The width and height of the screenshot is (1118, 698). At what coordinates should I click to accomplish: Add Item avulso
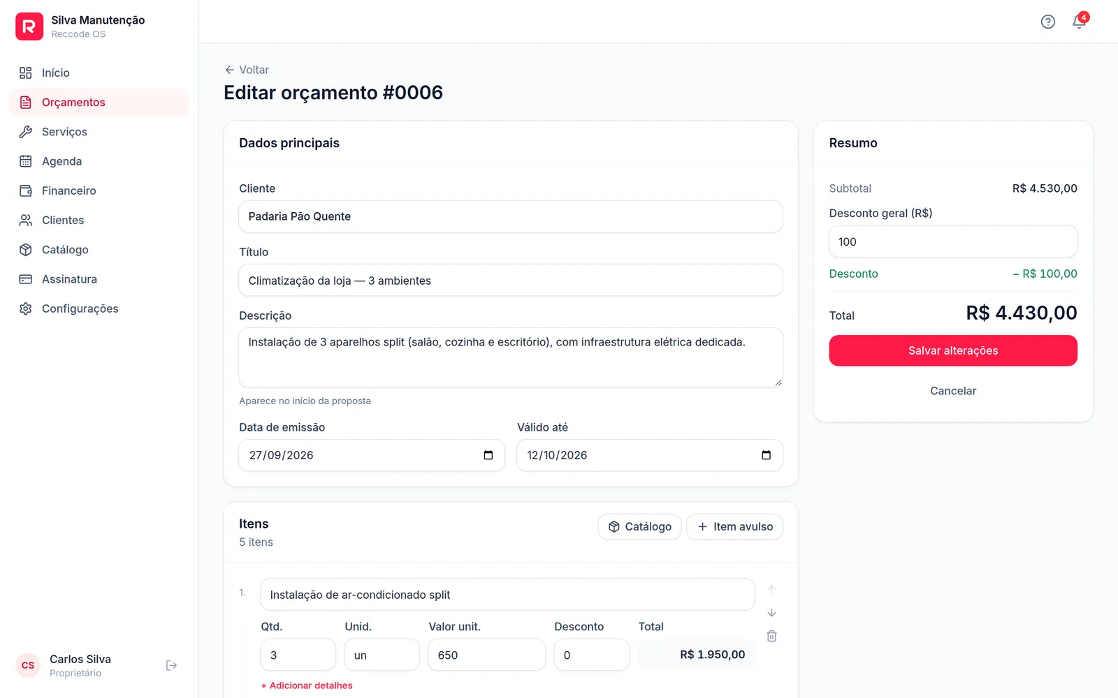click(735, 526)
